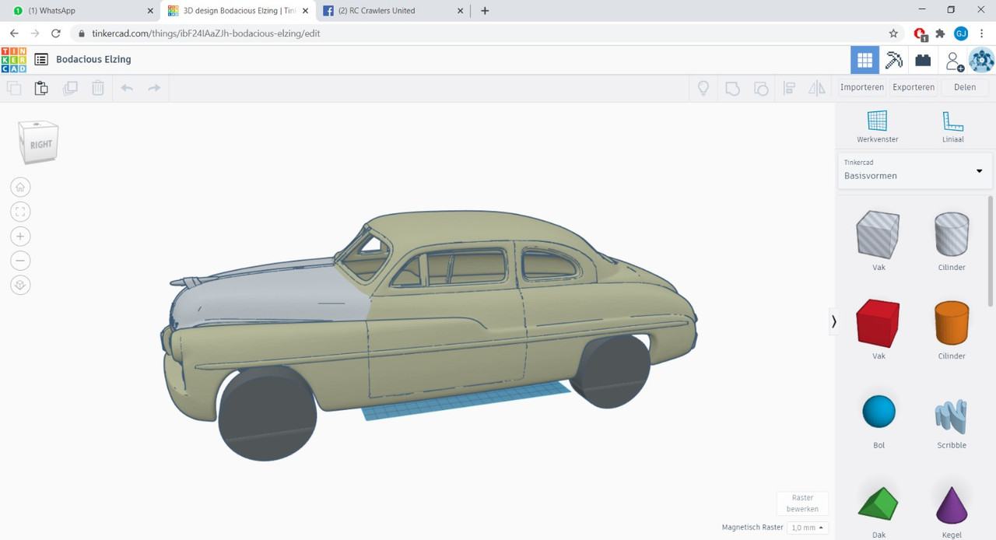Open the Bricks view
Screen dimensions: 996x540
click(923, 60)
